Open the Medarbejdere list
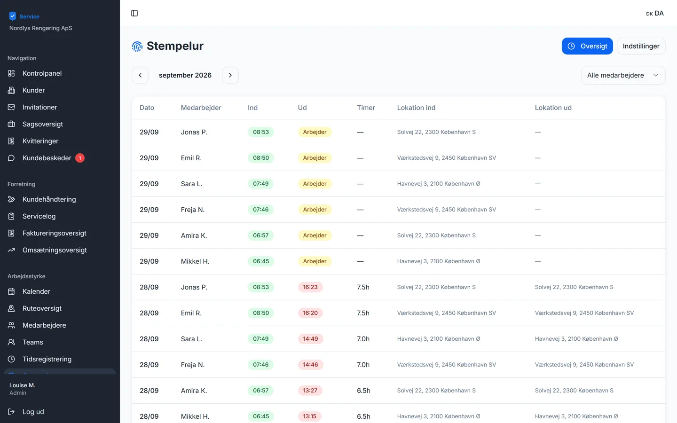 [60, 325]
